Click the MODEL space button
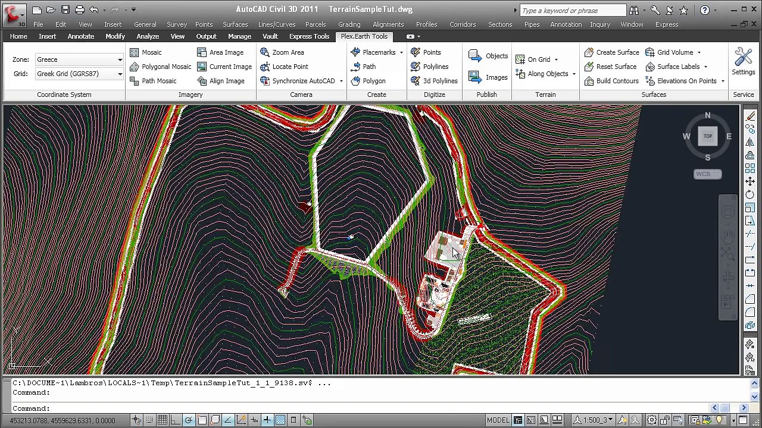 (498, 420)
